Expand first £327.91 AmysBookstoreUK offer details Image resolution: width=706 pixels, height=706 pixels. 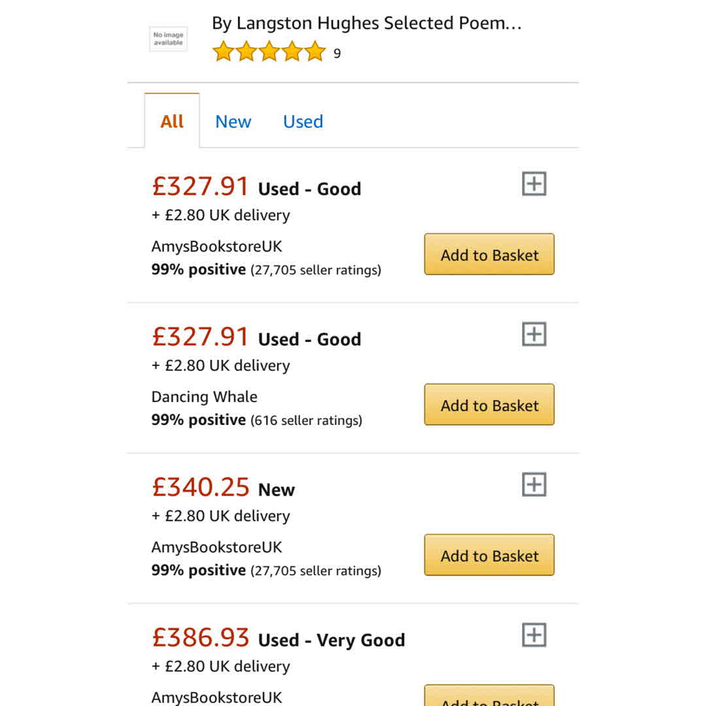point(534,184)
